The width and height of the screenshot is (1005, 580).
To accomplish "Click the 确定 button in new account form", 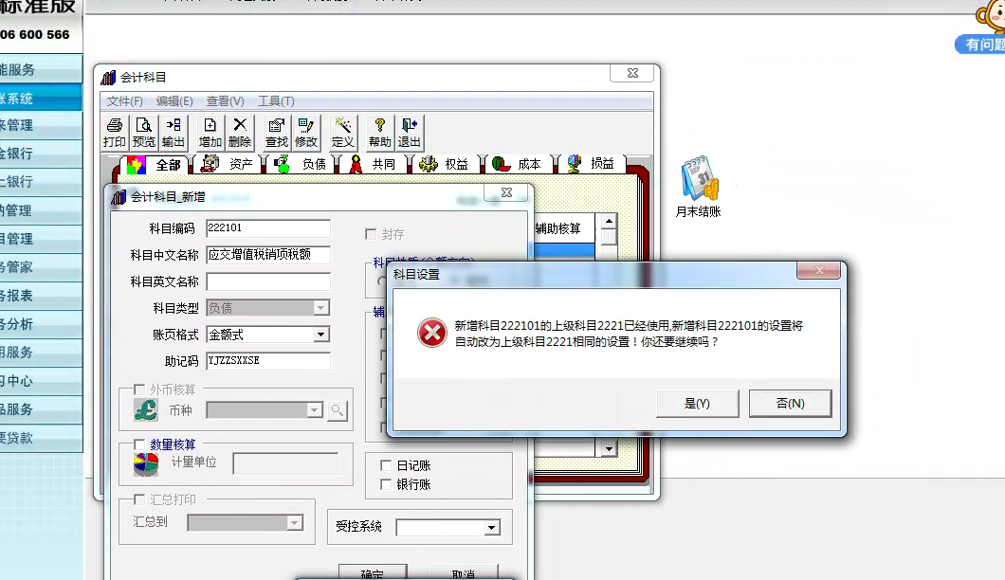I will (373, 572).
